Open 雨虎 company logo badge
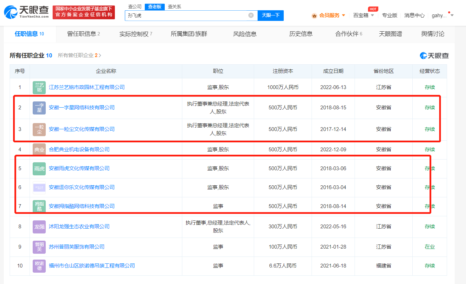This screenshot has height=284, width=466. tap(39, 168)
